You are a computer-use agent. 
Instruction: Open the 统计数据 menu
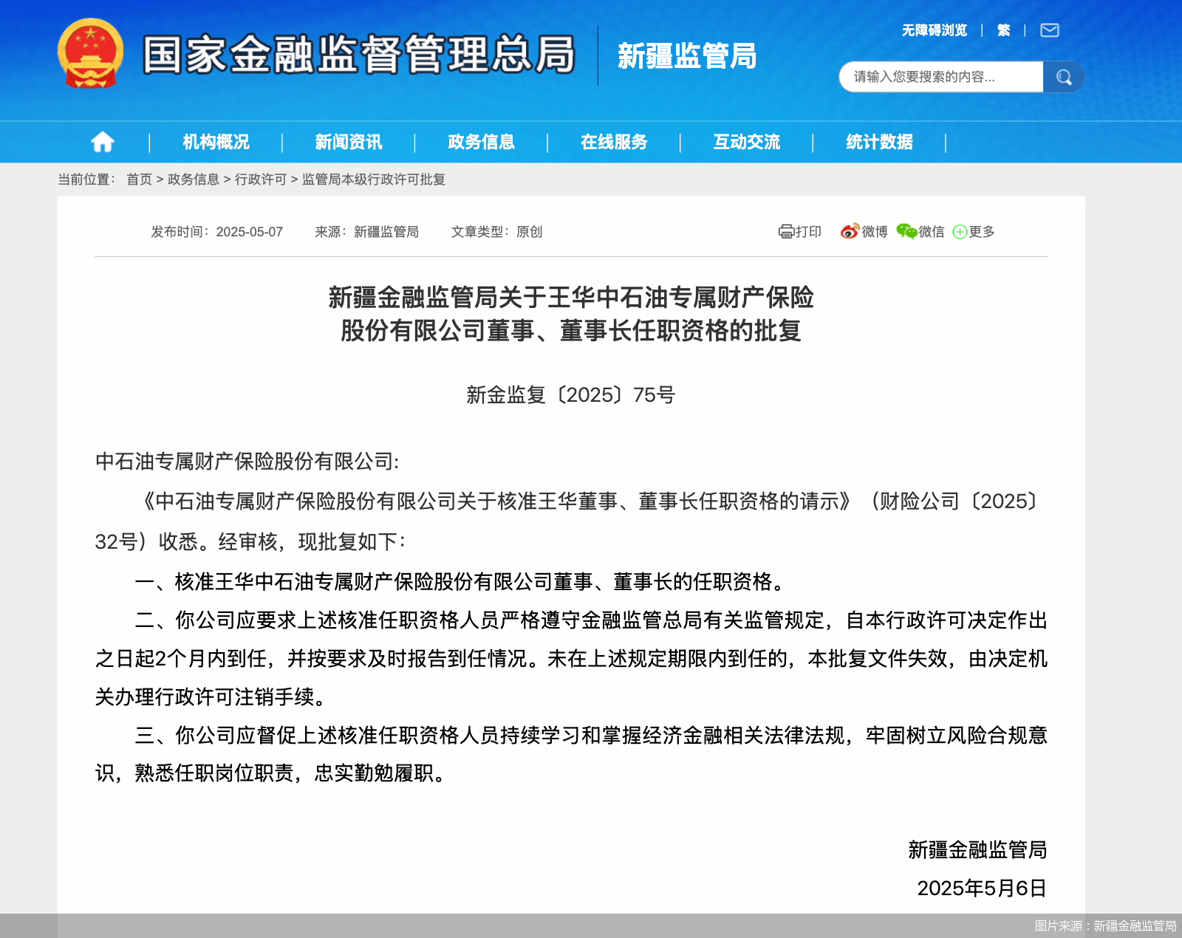click(879, 142)
